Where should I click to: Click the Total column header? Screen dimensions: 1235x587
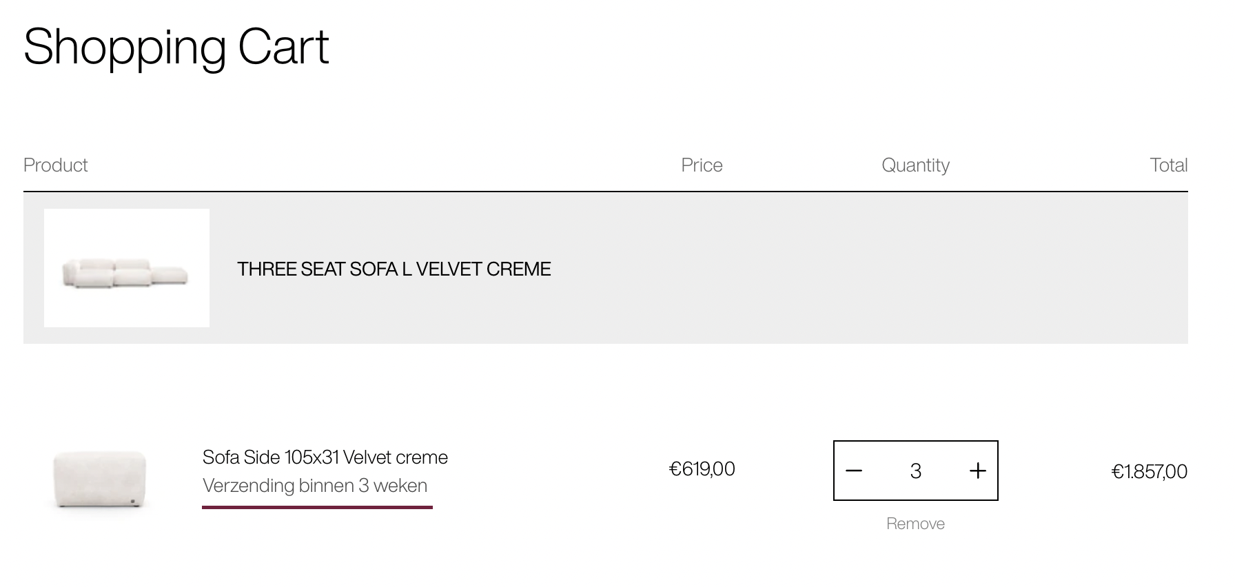coord(1168,165)
